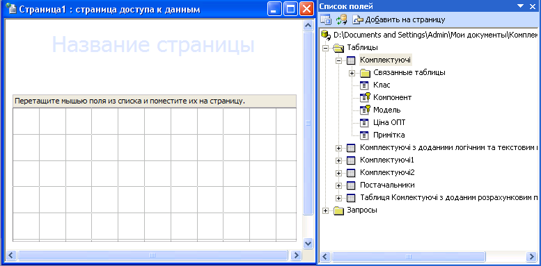Click the refresh icon with green arrows

[x=341, y=19]
